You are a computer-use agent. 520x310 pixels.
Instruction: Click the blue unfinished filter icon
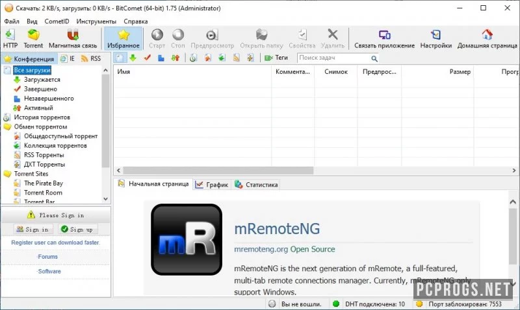click(161, 58)
